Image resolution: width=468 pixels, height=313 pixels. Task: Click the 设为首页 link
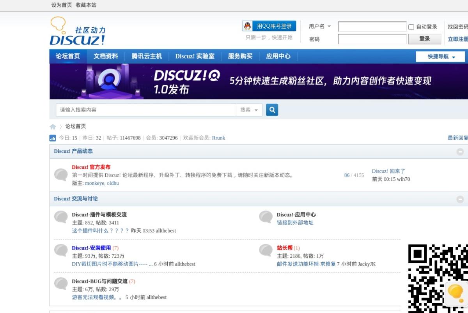[x=62, y=5]
